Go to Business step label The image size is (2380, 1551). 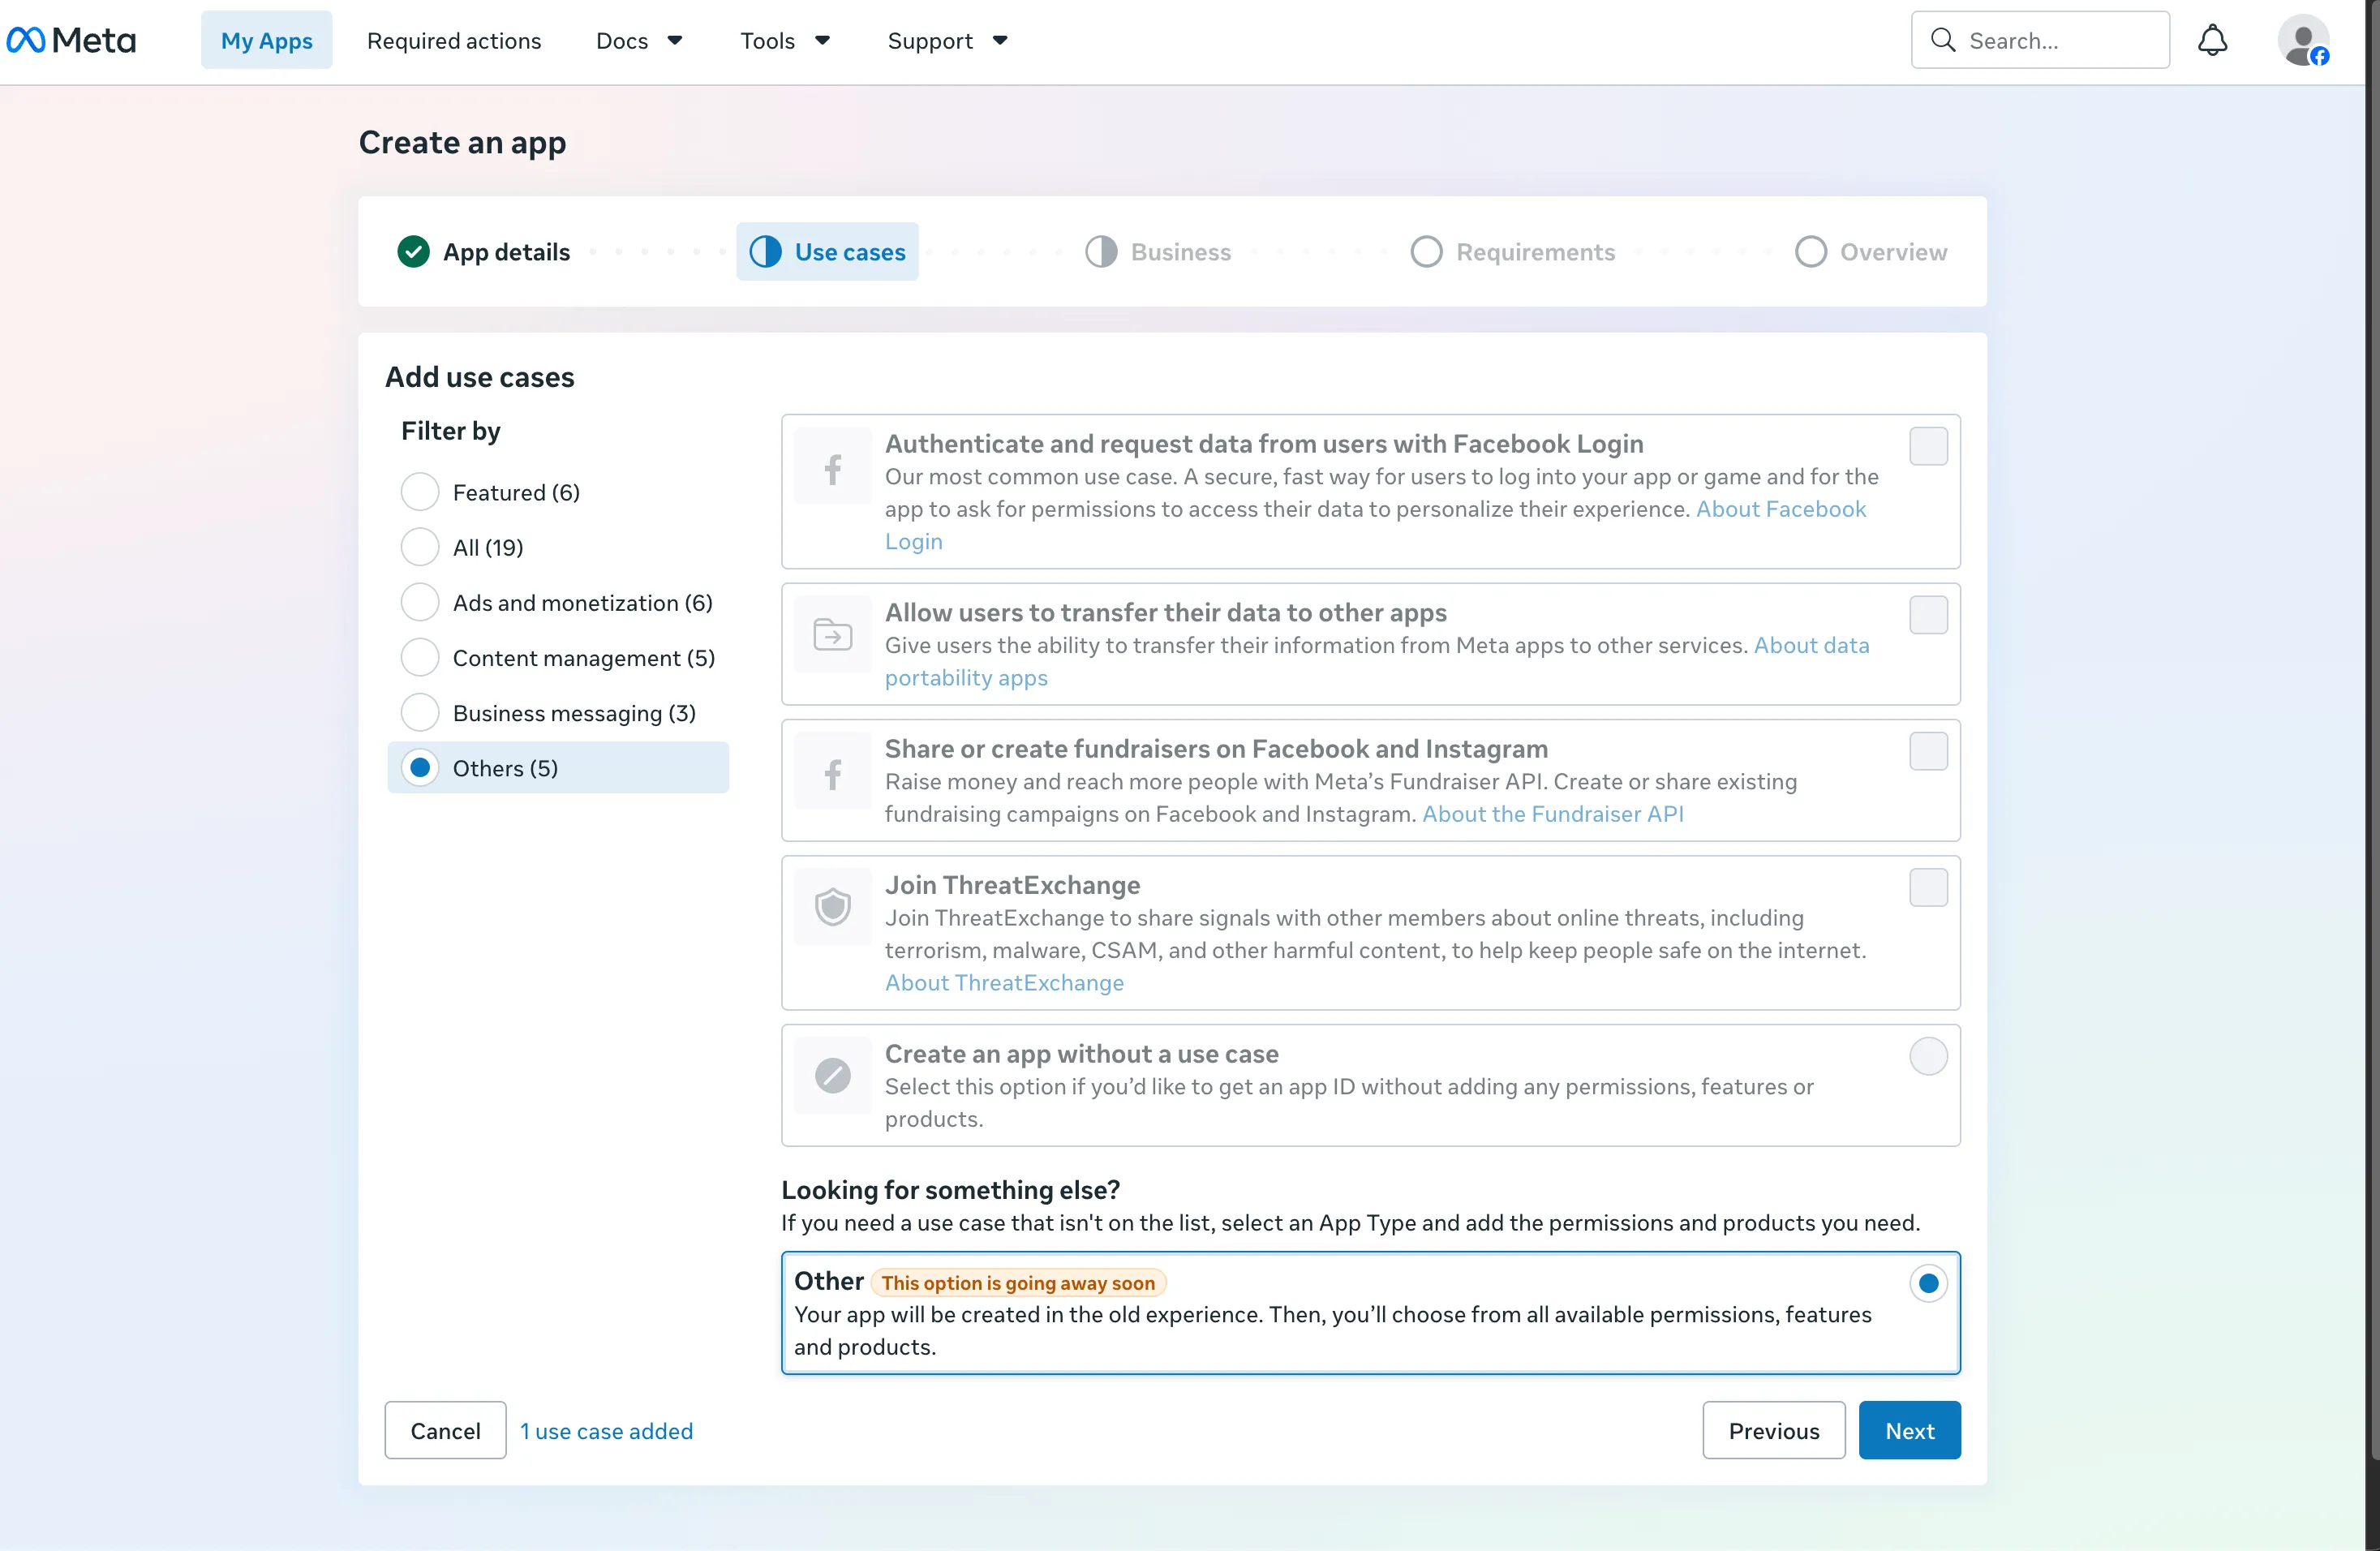point(1181,252)
